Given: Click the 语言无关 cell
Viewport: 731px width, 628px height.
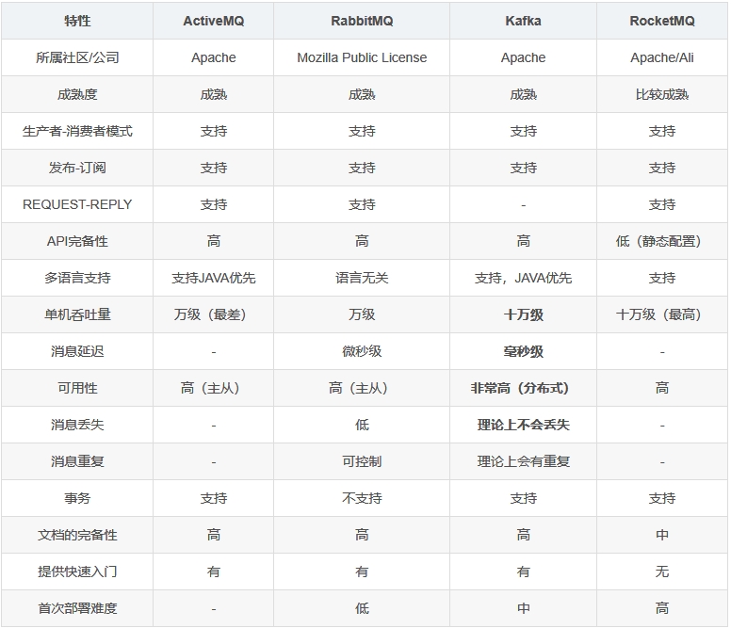Looking at the screenshot, I should 362,278.
